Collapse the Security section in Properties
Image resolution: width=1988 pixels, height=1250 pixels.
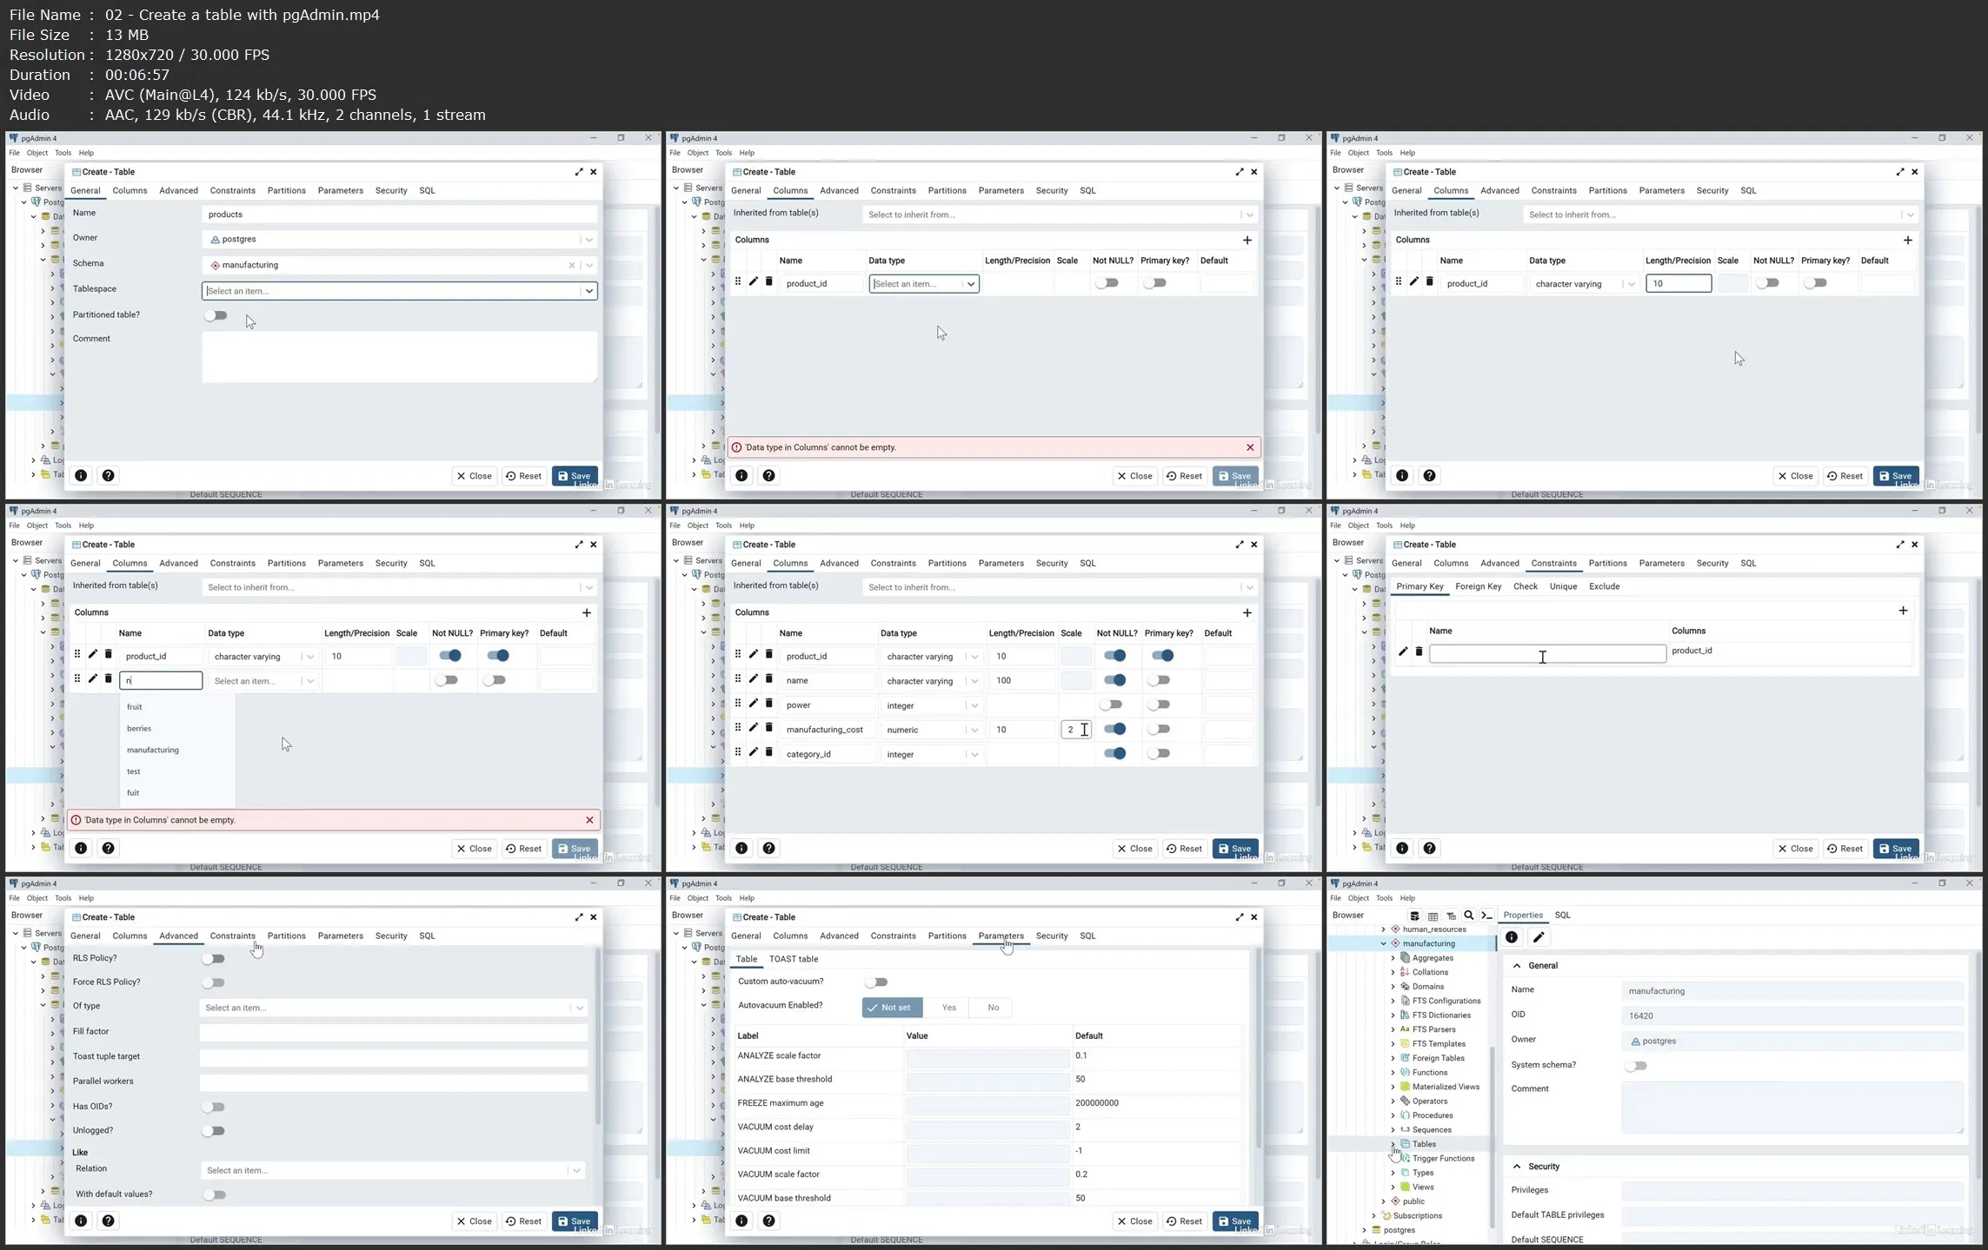tap(1517, 1167)
